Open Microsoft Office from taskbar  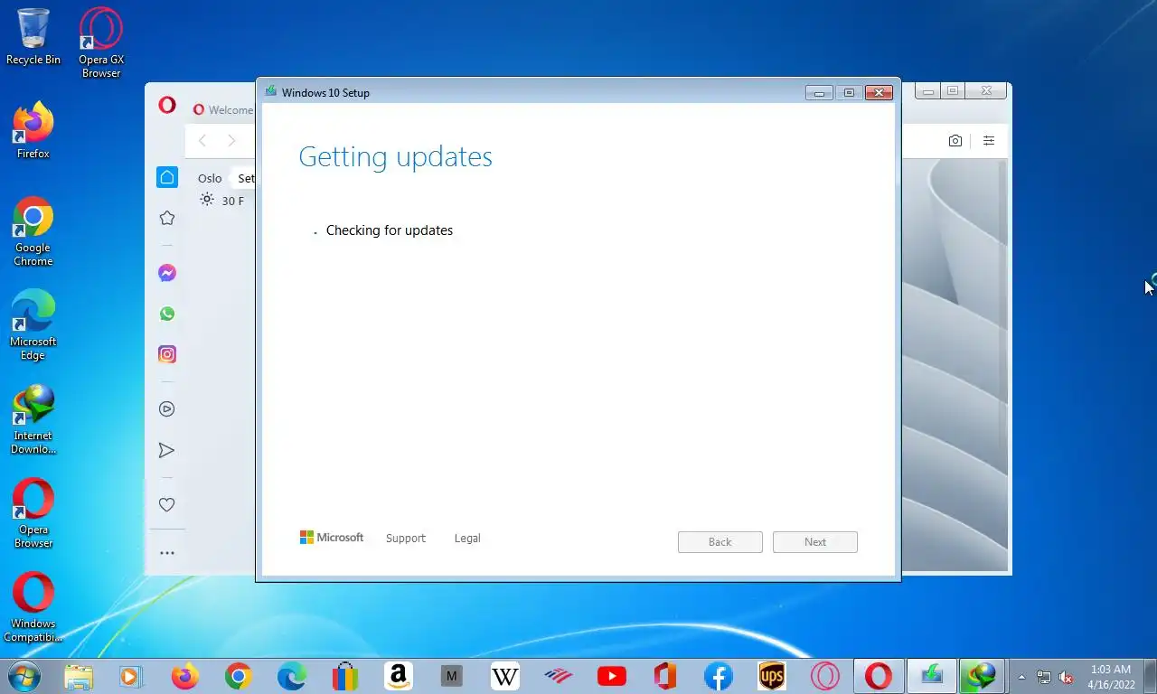tap(665, 676)
